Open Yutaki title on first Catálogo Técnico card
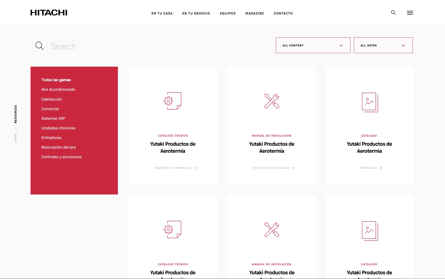Screen dimensions: 445x279 [173, 147]
